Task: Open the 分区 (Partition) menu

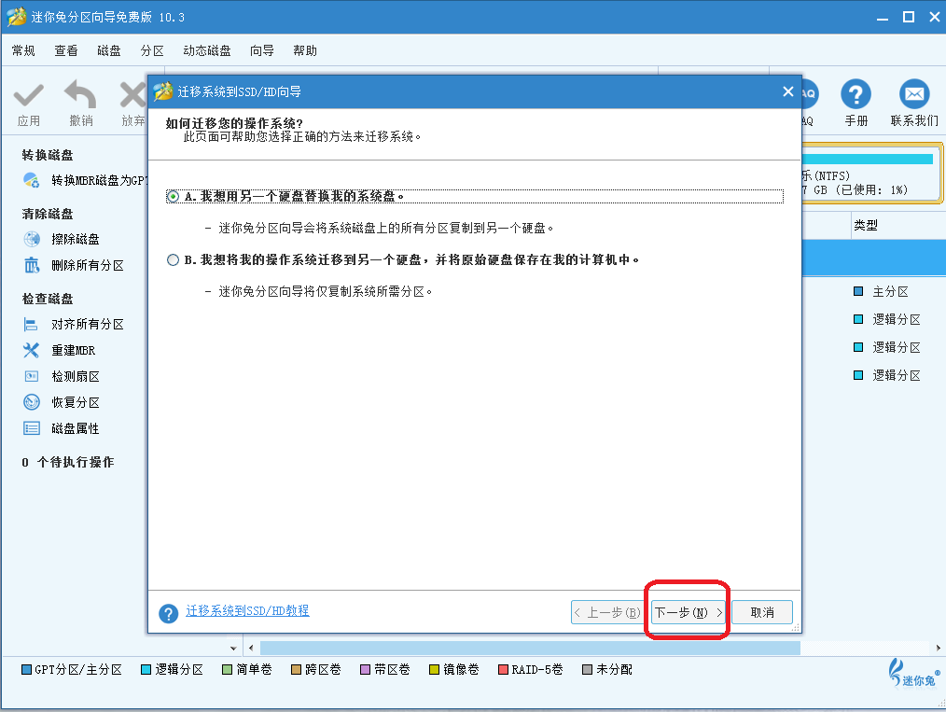Action: [x=152, y=50]
